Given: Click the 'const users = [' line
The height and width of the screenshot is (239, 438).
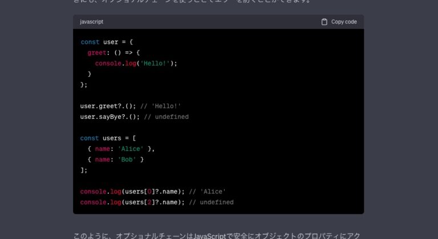Looking at the screenshot, I should click(108, 138).
